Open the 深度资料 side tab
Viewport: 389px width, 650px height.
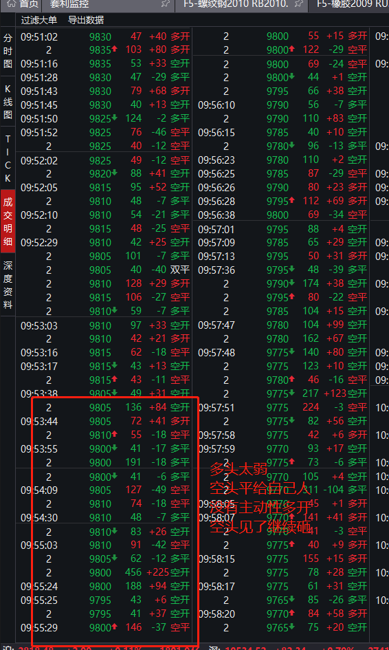8,285
